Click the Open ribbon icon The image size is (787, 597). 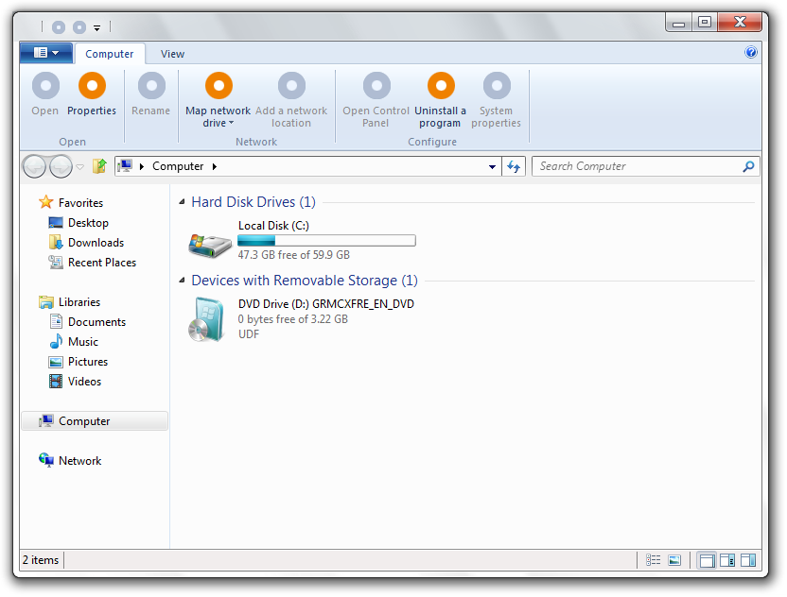point(45,86)
